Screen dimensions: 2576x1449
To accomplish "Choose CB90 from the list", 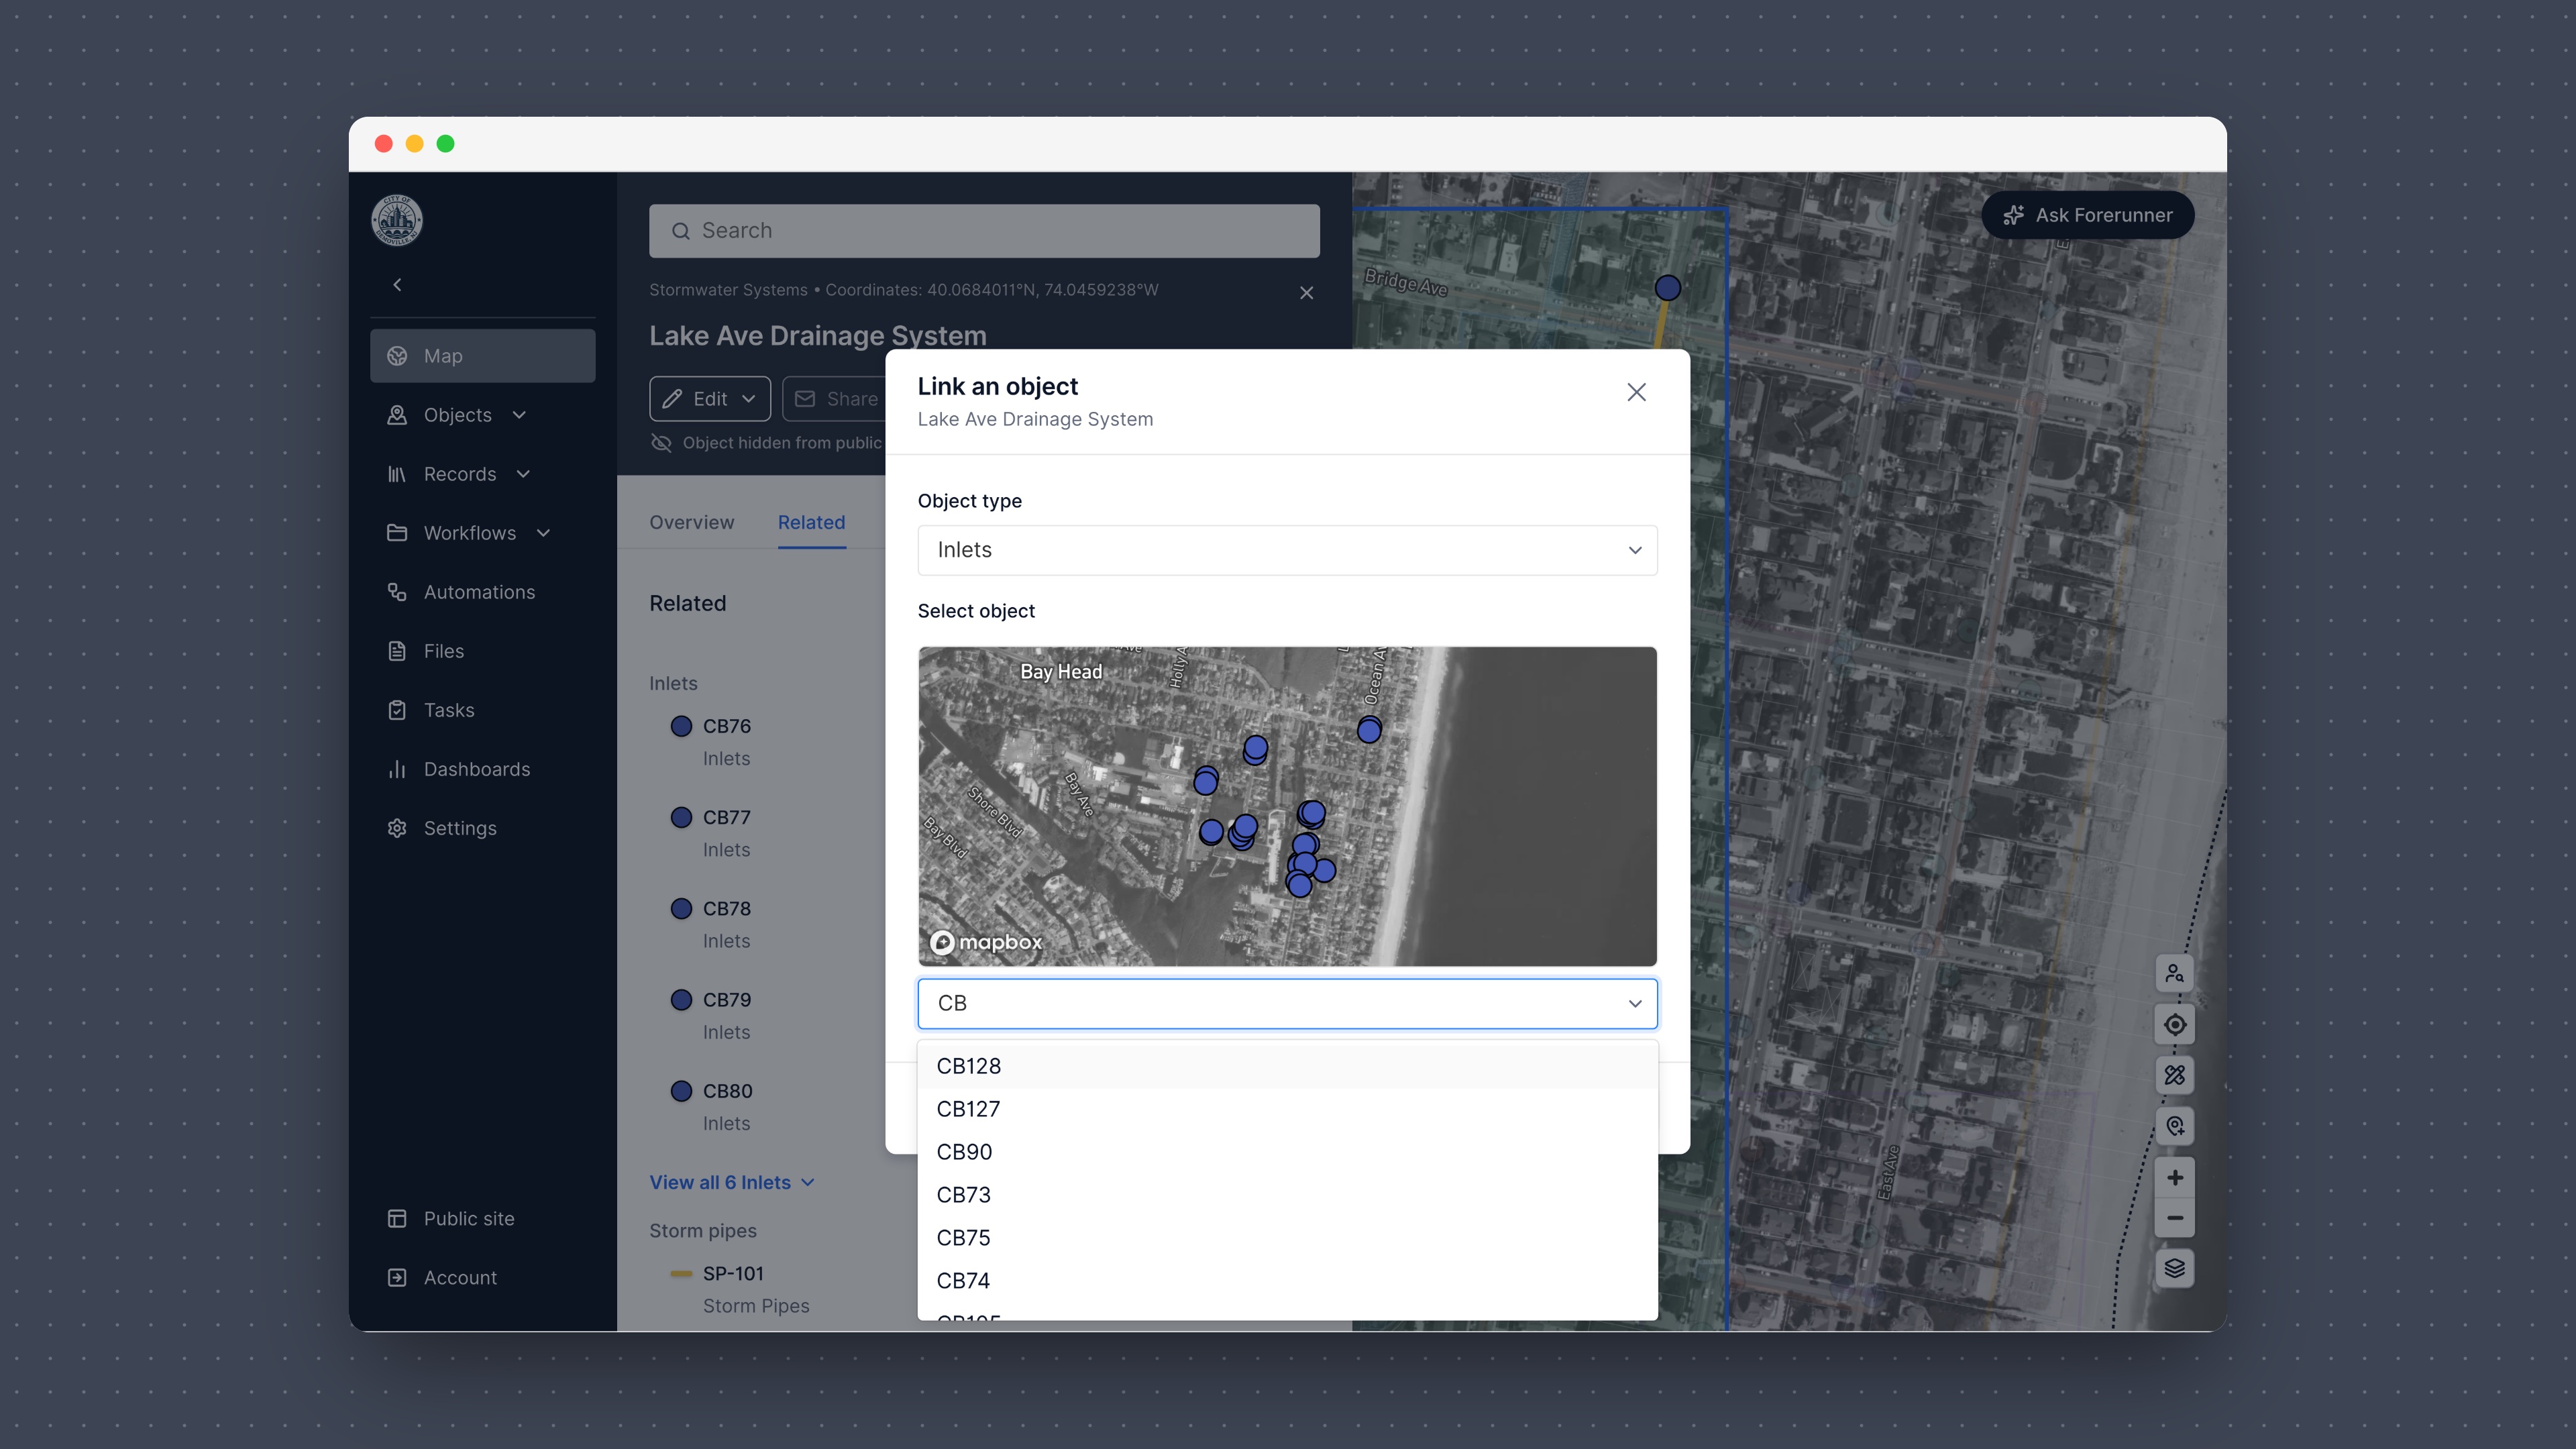I will click(x=1287, y=1152).
